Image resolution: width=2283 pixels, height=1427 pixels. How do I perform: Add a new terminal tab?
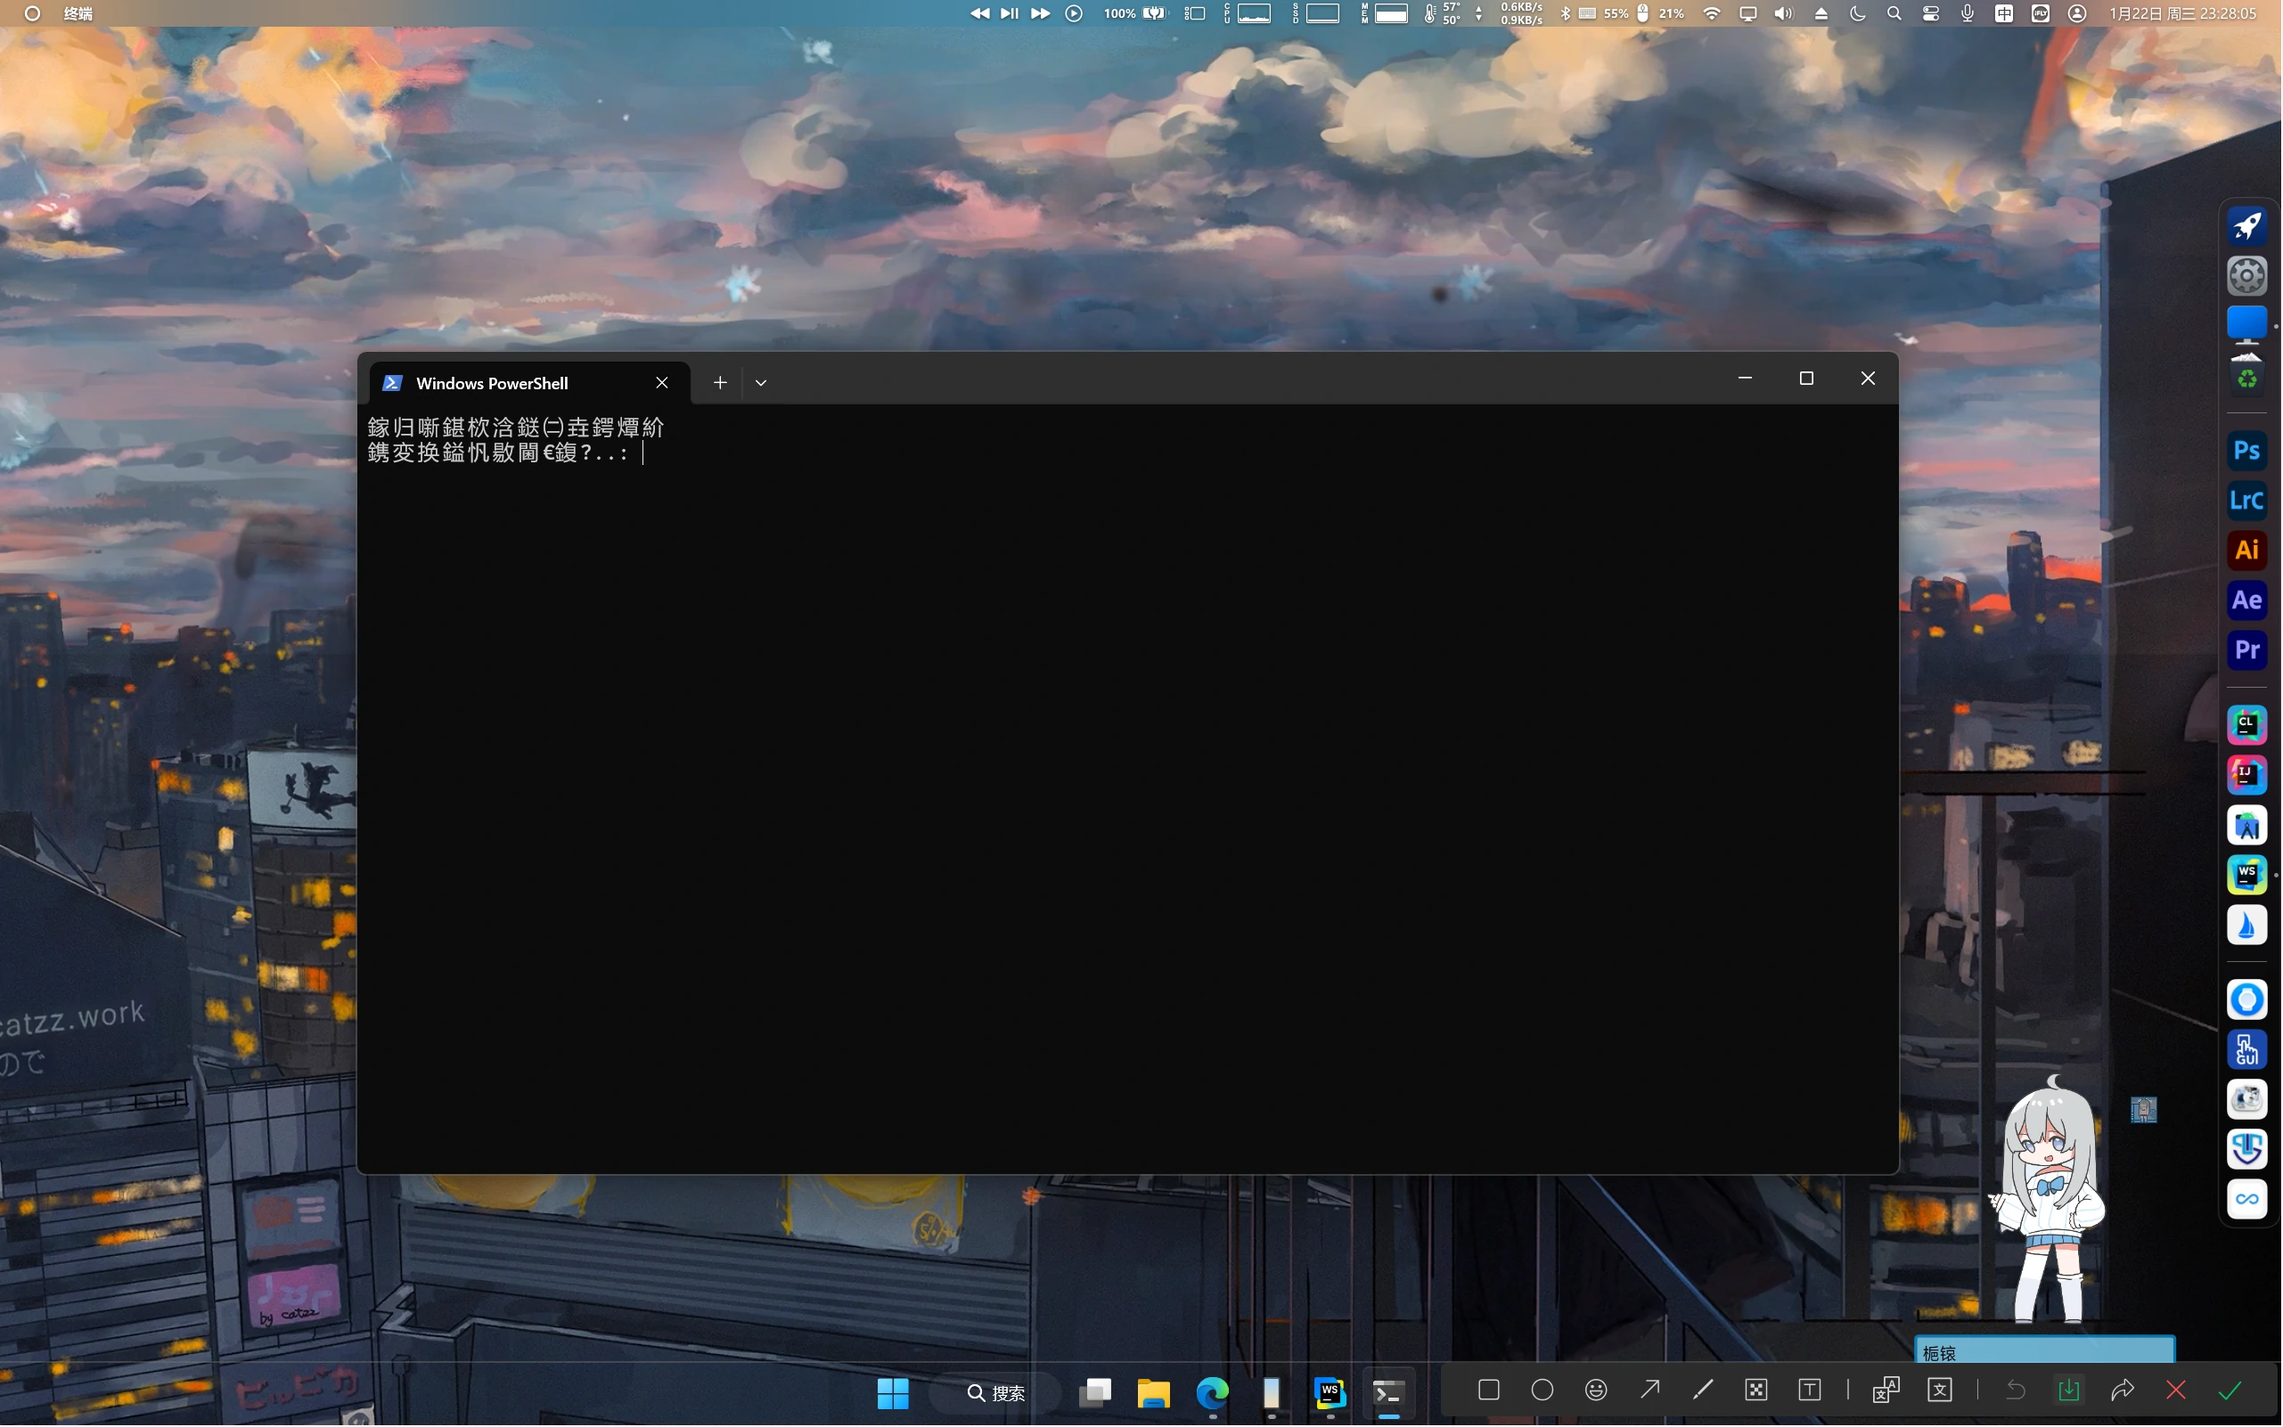click(720, 383)
